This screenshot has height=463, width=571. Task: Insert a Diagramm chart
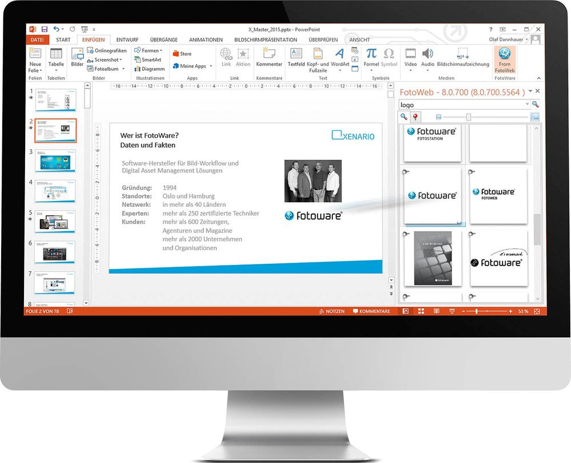150,69
